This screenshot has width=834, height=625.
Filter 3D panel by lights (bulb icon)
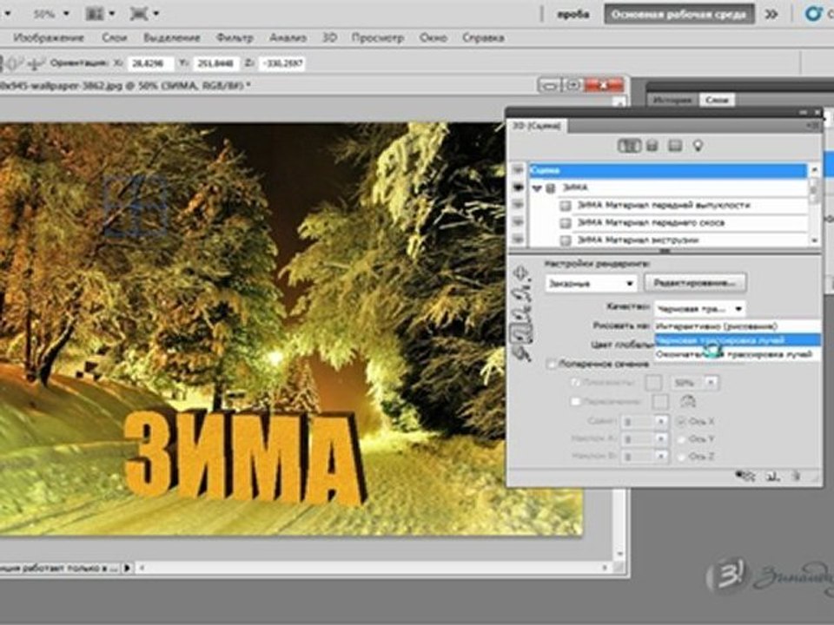[698, 146]
